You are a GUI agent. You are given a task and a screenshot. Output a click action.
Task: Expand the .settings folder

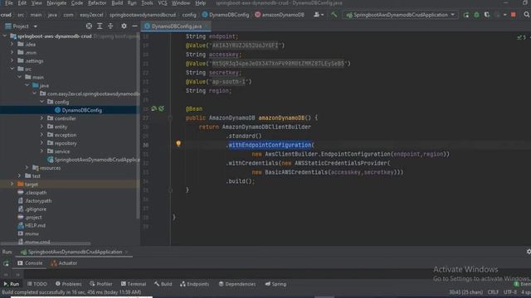[12, 60]
